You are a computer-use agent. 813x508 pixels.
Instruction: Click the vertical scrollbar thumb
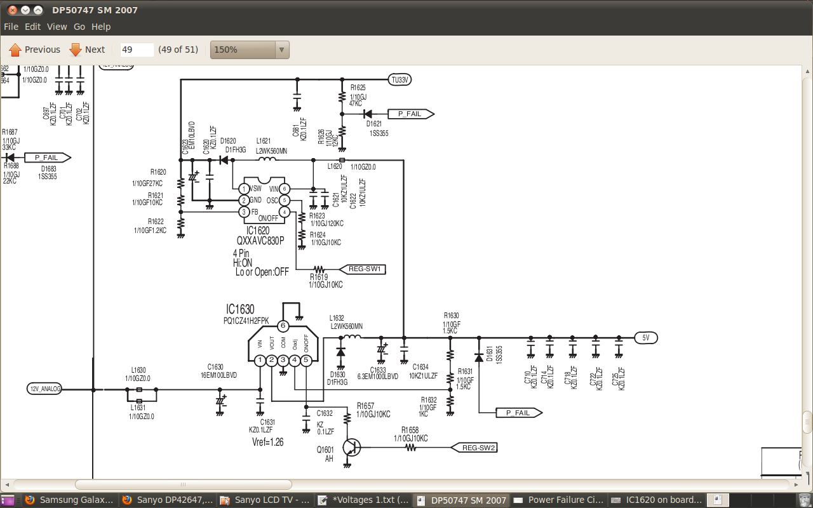[807, 421]
